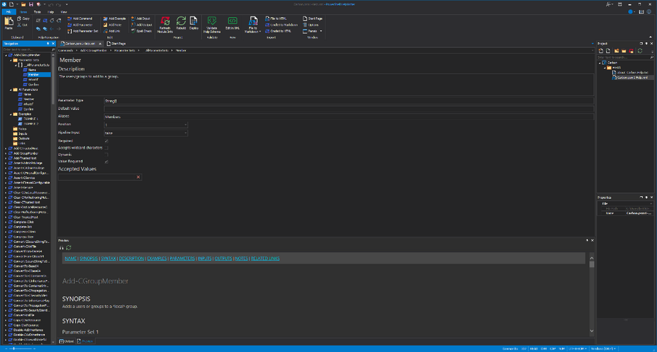Switch to the View ribbon tab
The width and height of the screenshot is (657, 352).
coord(64,12)
